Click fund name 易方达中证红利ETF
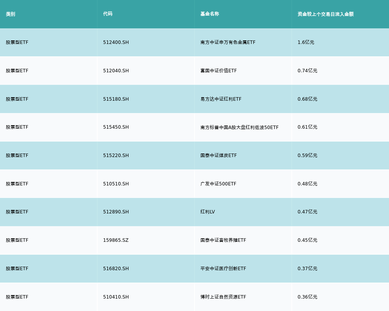This screenshot has width=389, height=311. tap(221, 99)
